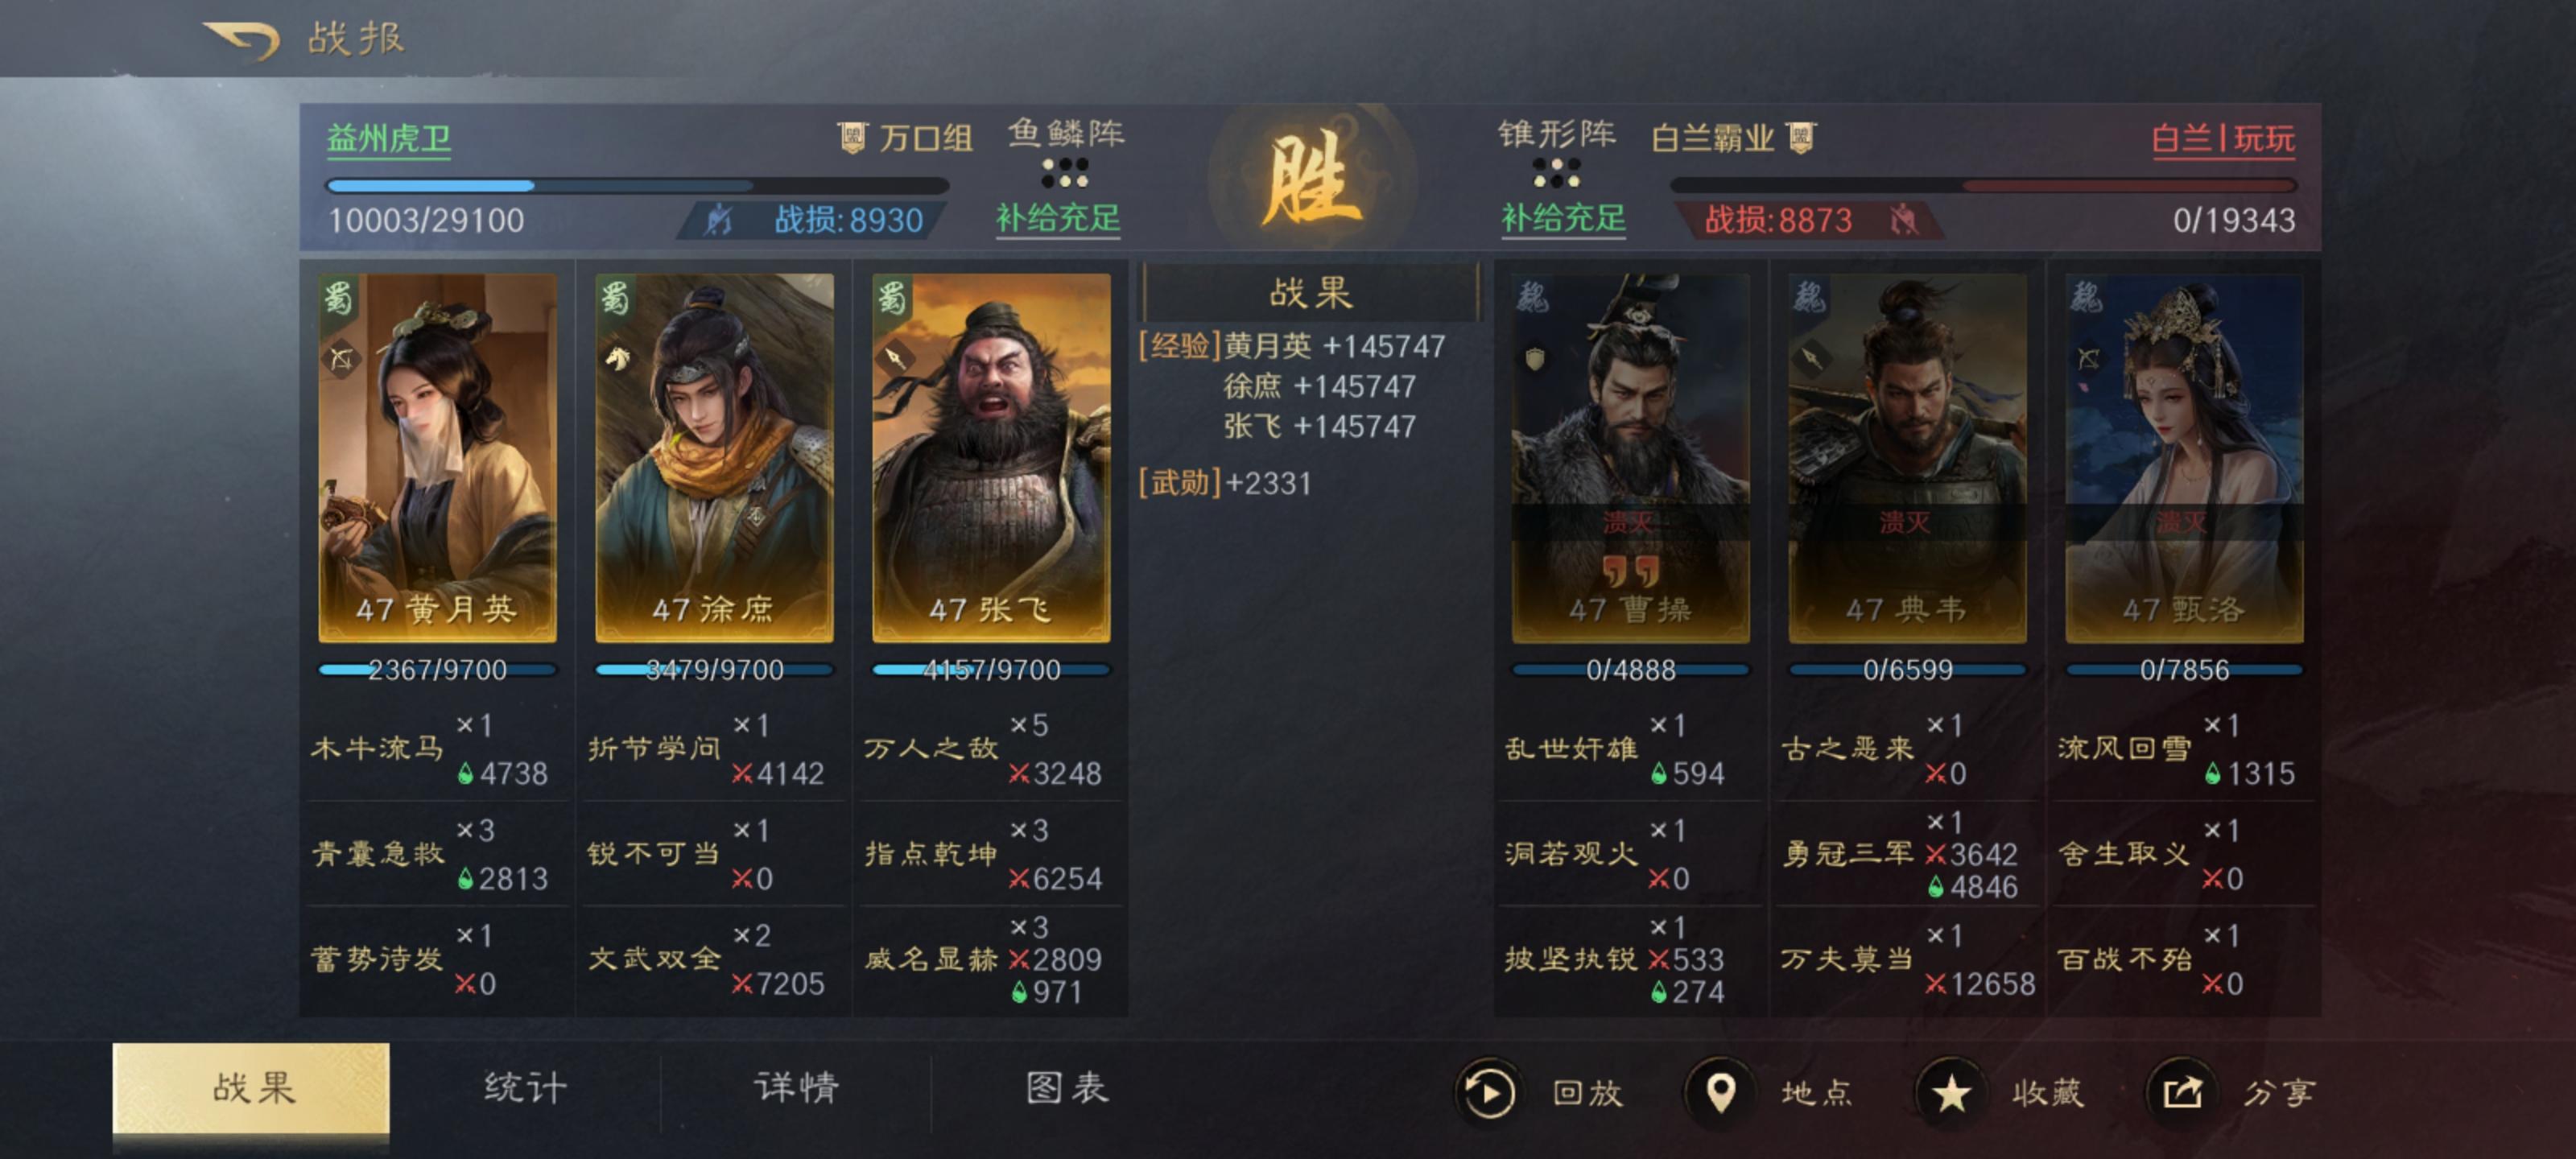Open the 张飞 hero portrait card
Viewport: 2576px width, 1159px height.
click(991, 457)
